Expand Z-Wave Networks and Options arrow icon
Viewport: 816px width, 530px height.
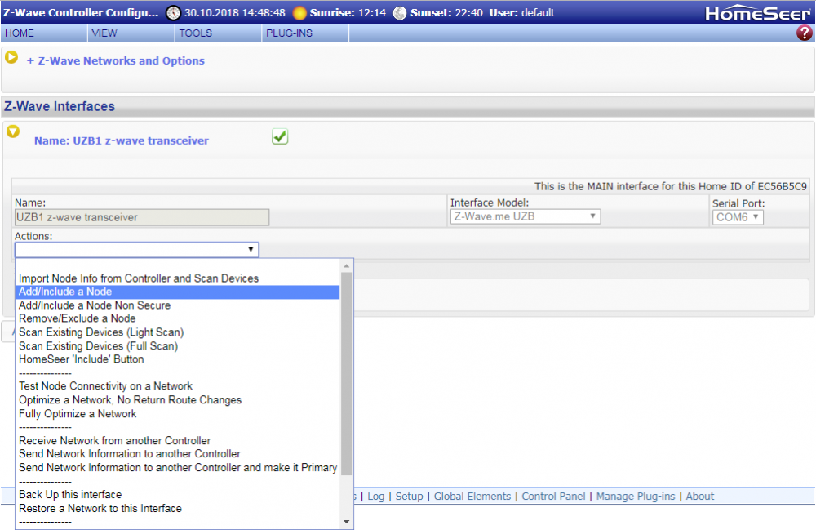pyautogui.click(x=11, y=57)
